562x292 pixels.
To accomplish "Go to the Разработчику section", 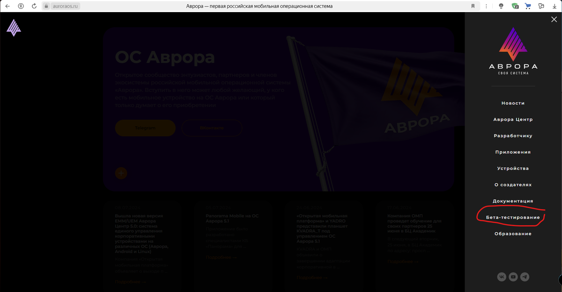I will (513, 136).
